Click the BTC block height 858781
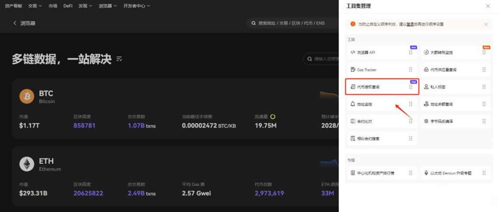 84,126
